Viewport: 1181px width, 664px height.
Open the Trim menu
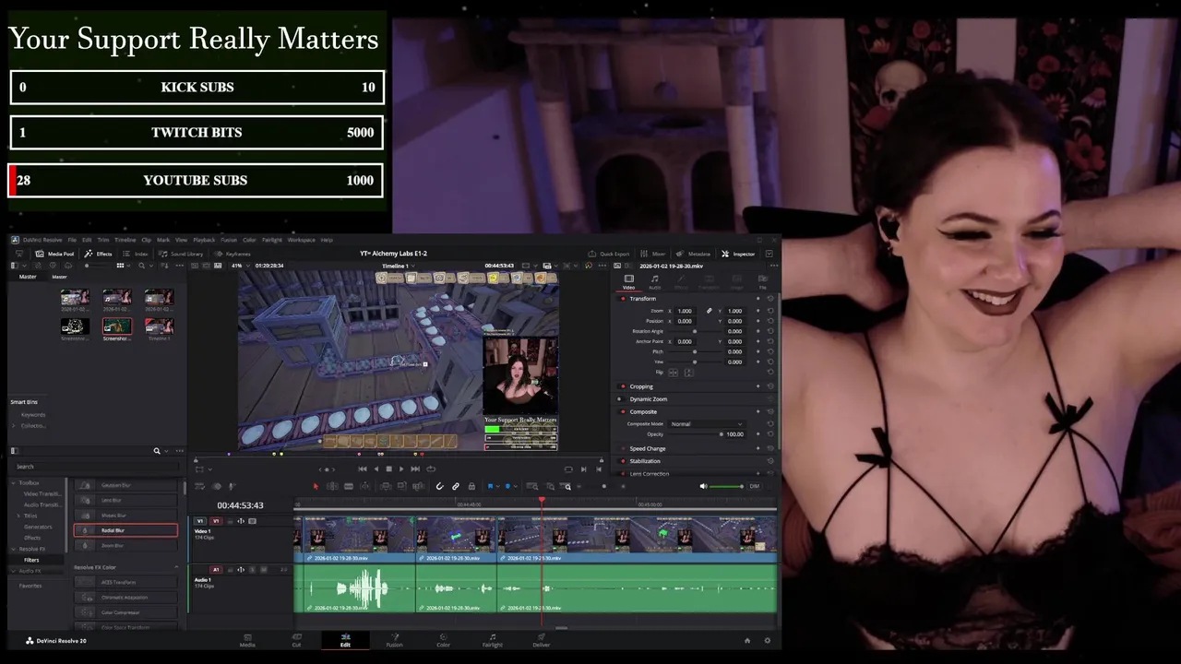102,240
